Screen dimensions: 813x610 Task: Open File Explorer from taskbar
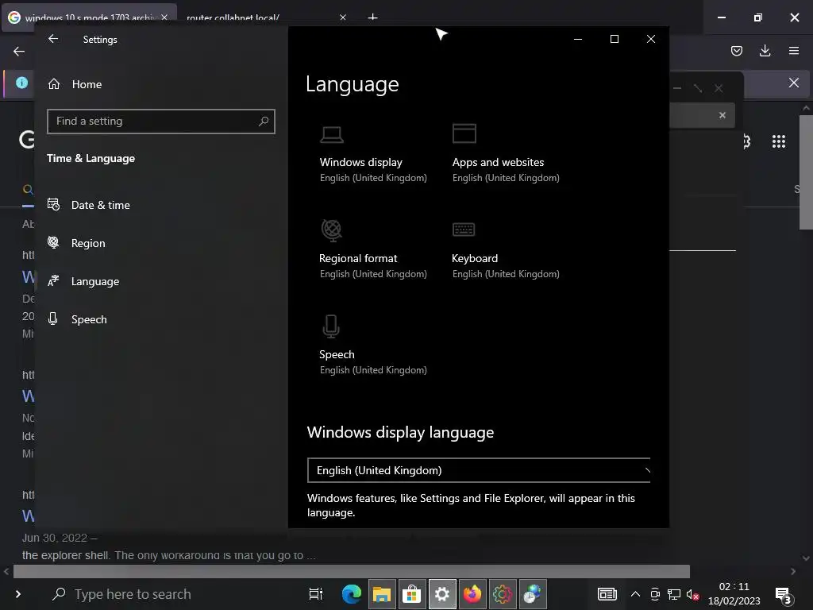(382, 594)
